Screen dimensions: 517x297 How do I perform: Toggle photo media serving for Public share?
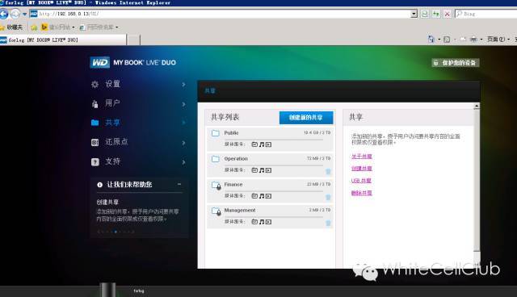[x=254, y=144]
